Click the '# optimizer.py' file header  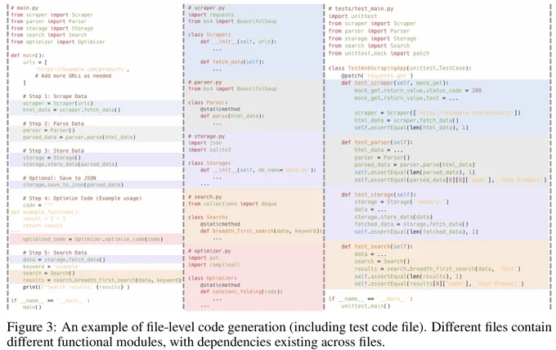click(x=209, y=251)
